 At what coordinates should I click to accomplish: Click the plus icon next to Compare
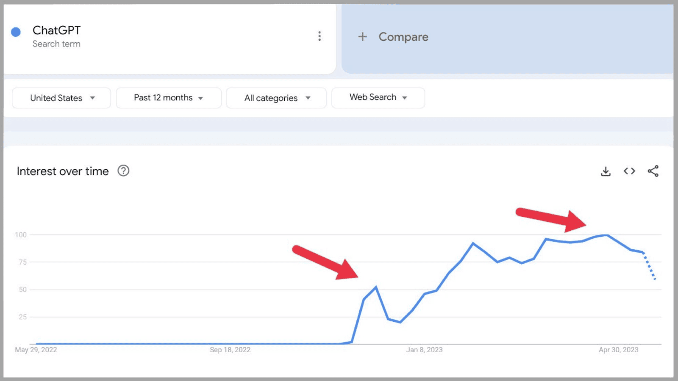(x=363, y=37)
